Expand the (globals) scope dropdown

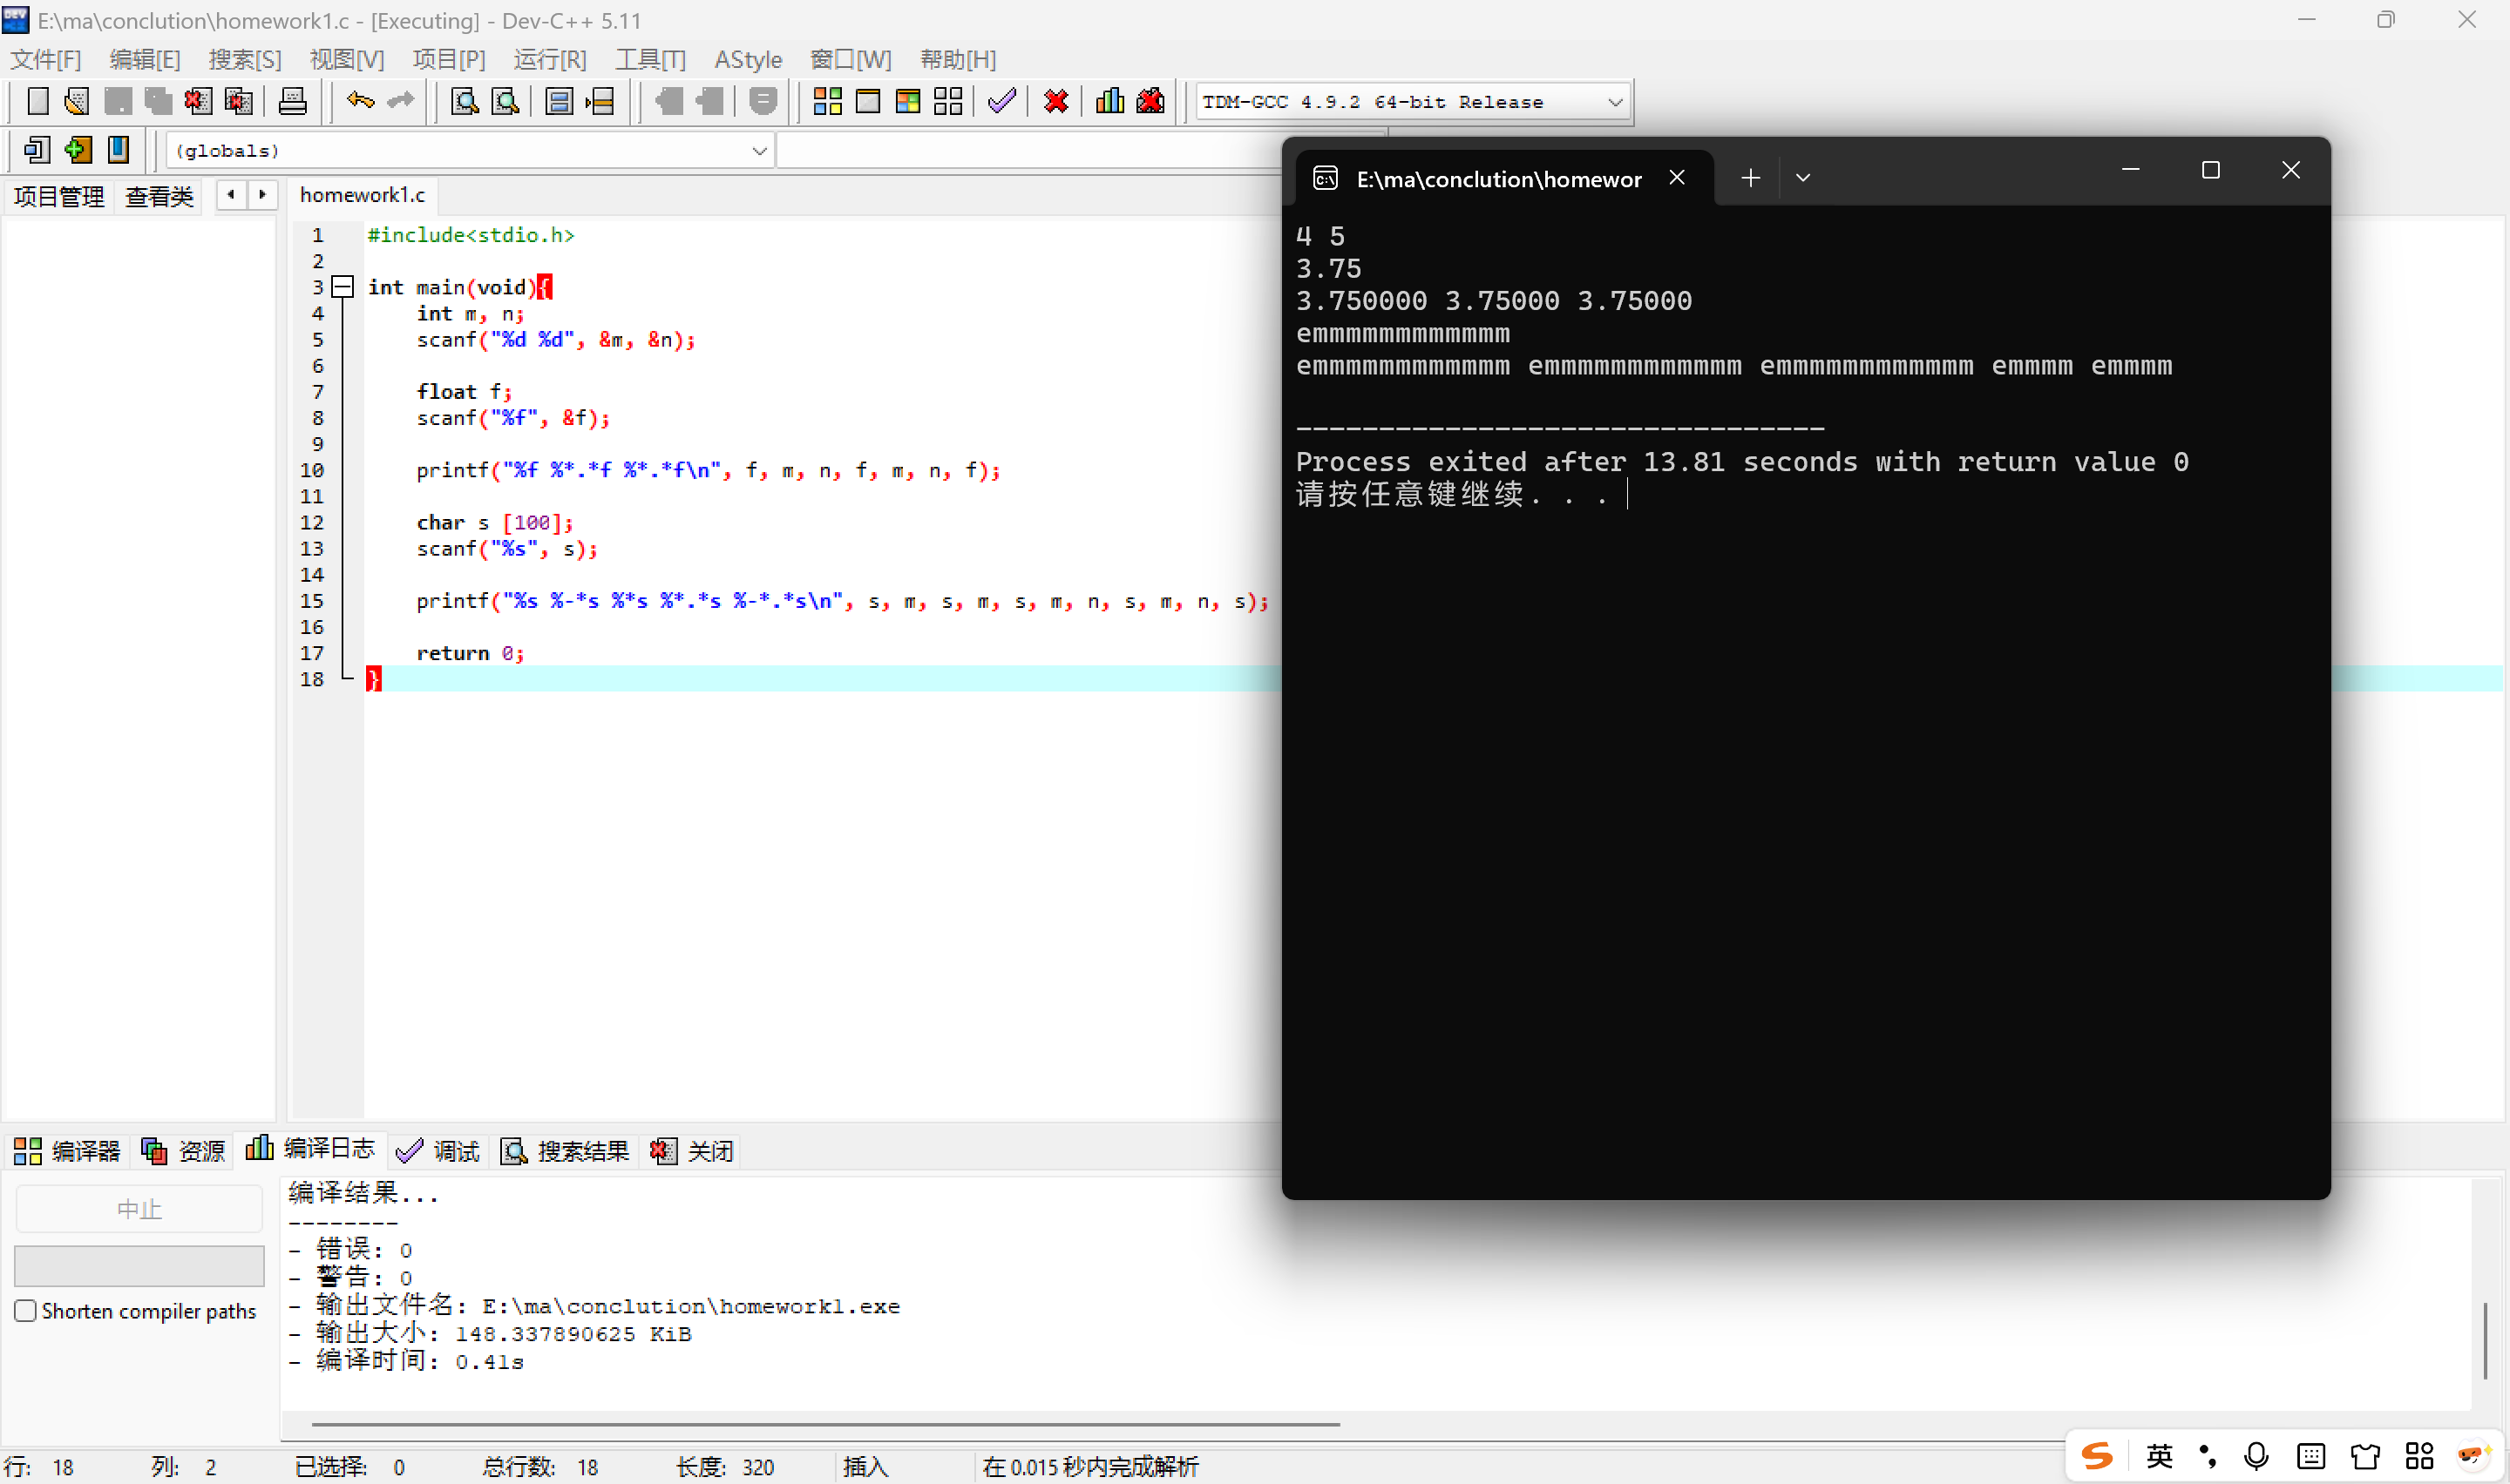click(x=758, y=151)
